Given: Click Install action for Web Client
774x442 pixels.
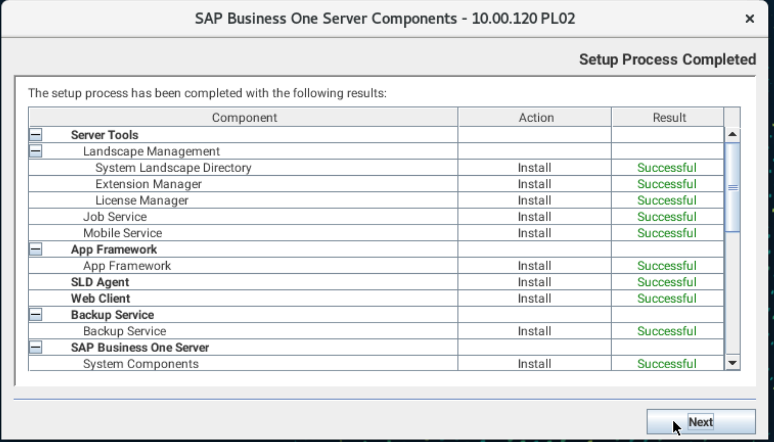Looking at the screenshot, I should [x=534, y=299].
